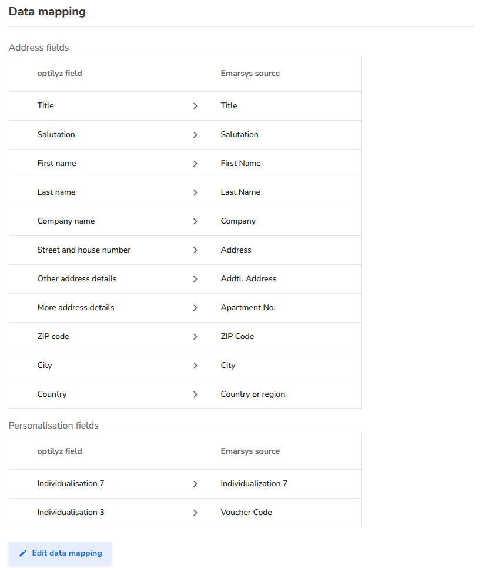Image resolution: width=482 pixels, height=568 pixels.
Task: Click the arrow icon beside Country
Action: [x=195, y=394]
